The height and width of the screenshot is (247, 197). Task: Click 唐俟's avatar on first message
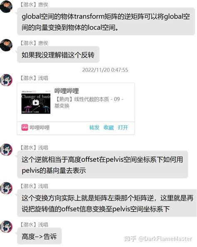6,6
